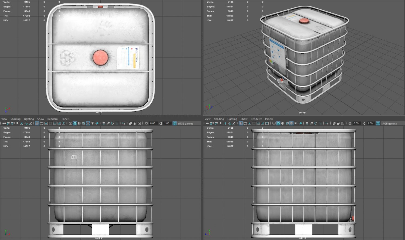Toggle the grid display in front viewport toolbar
This screenshot has height=240, width=405.
pos(37,124)
